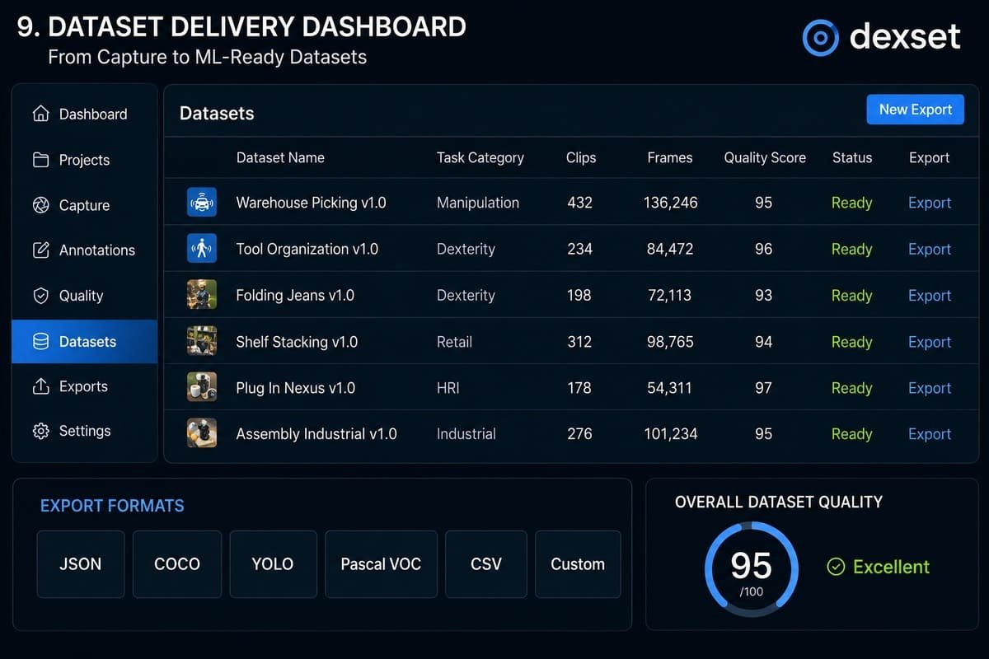Click the Exports upload icon
The image size is (989, 659).
pyautogui.click(x=40, y=386)
